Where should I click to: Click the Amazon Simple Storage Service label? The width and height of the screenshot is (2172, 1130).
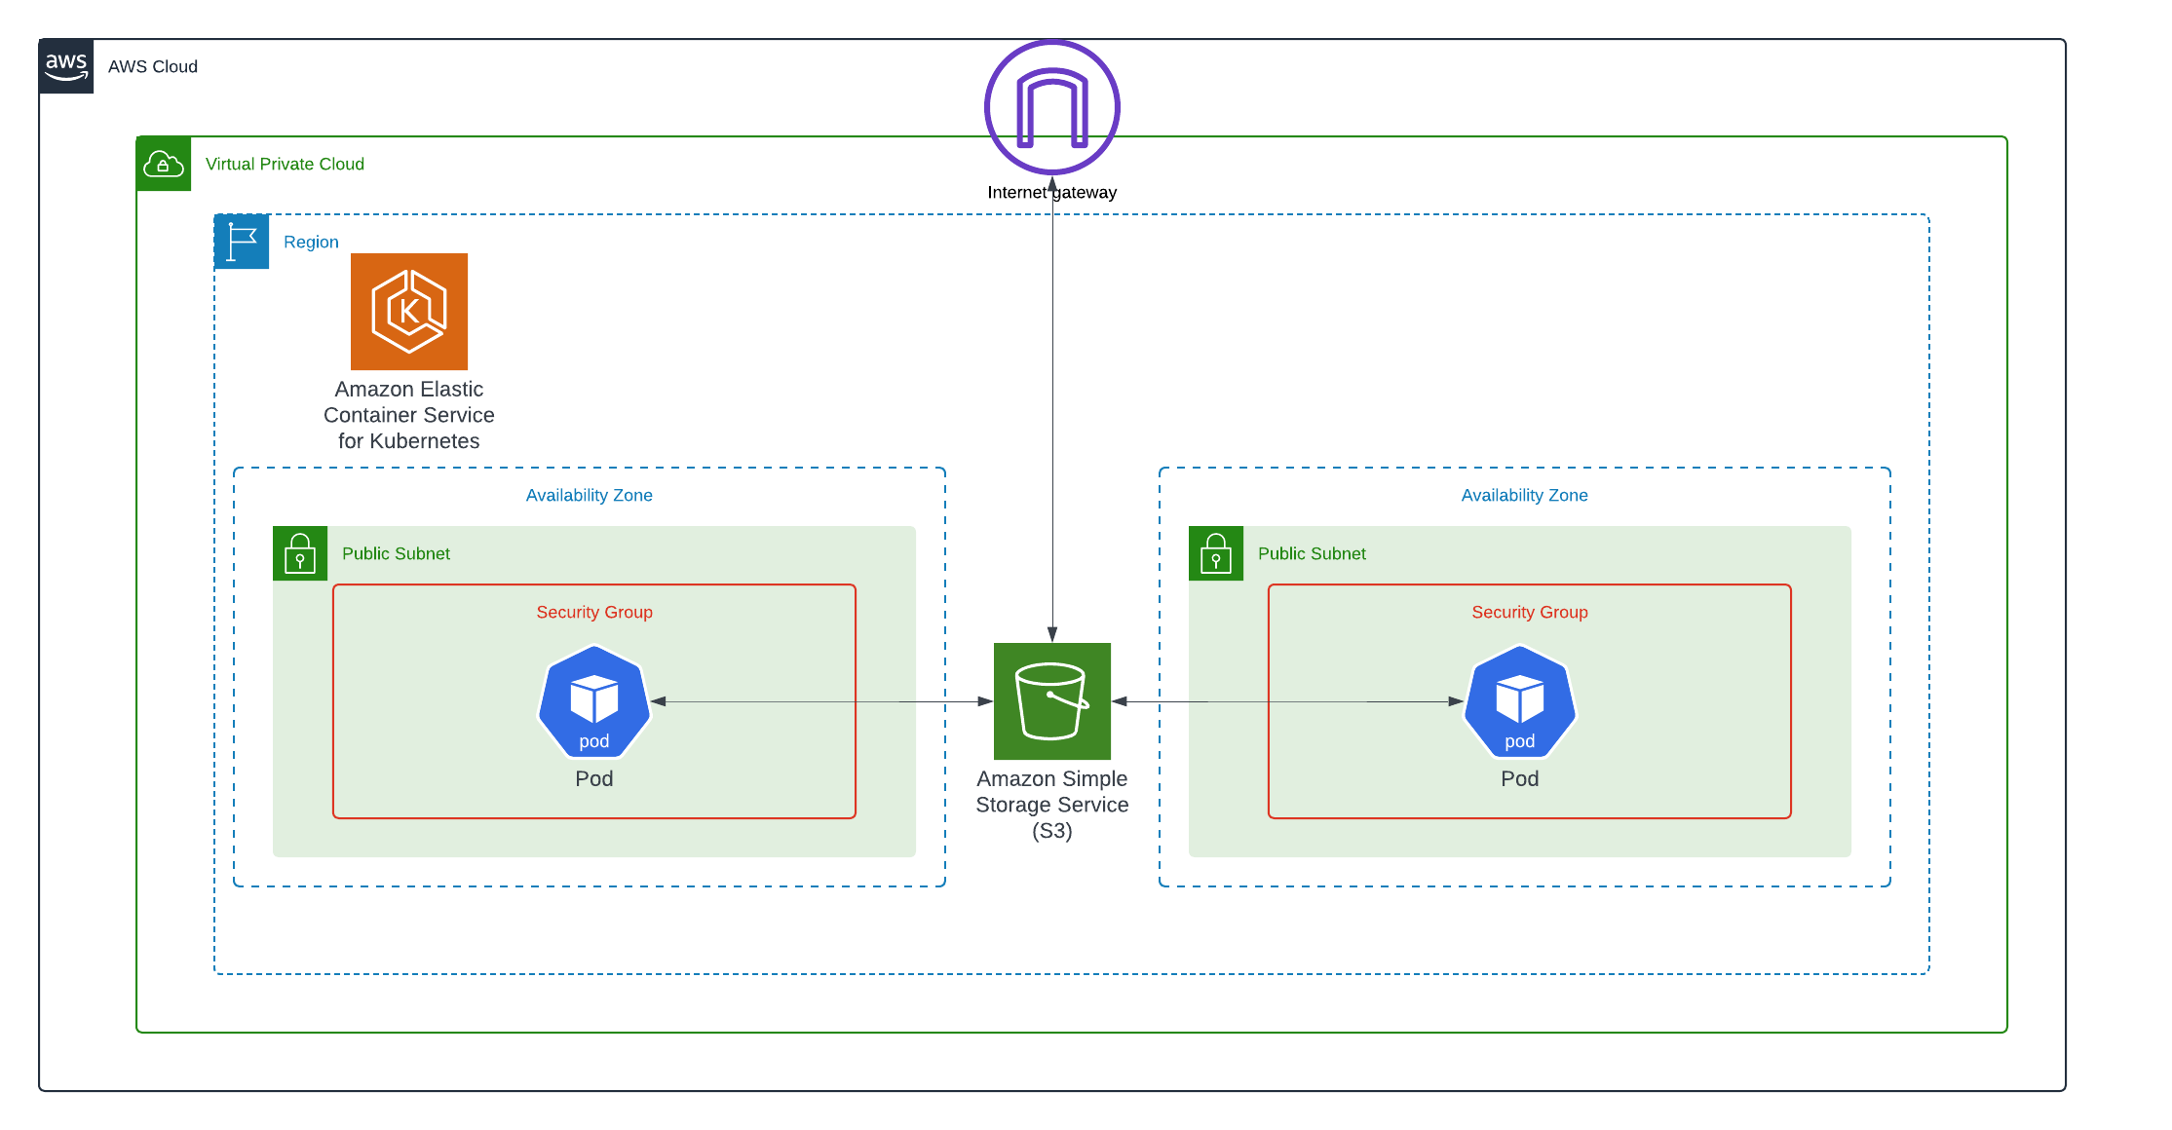point(1052,805)
